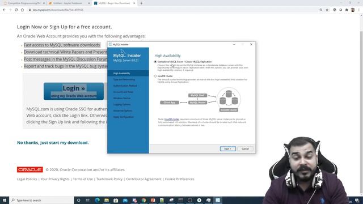Reload the current page
The height and width of the screenshot is (204, 363).
click(16, 10)
